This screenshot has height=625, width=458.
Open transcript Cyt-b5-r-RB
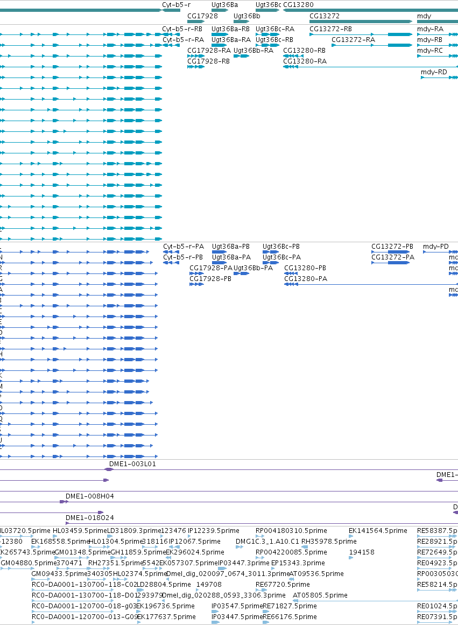182,29
